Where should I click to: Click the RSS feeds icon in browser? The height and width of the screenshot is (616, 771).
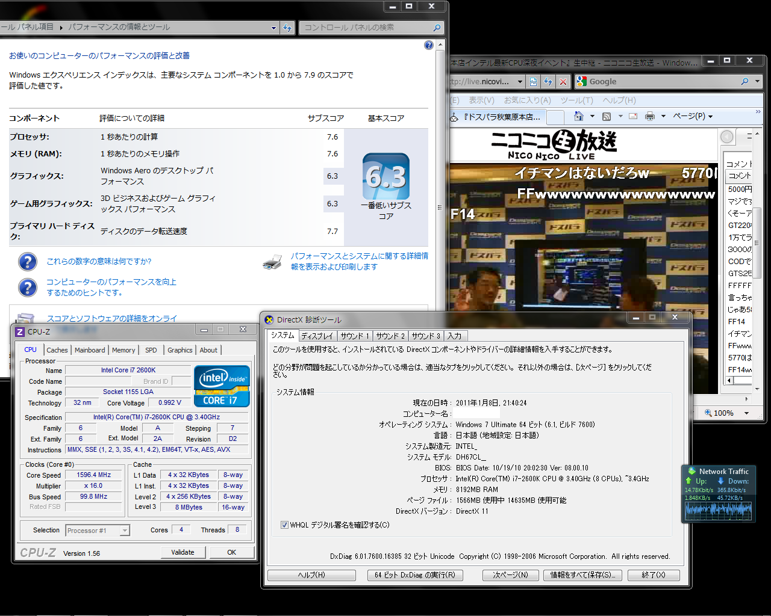coord(607,116)
